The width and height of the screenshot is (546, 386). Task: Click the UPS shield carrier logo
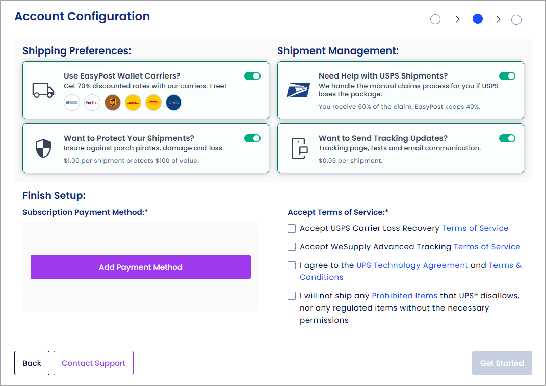pyautogui.click(x=113, y=103)
